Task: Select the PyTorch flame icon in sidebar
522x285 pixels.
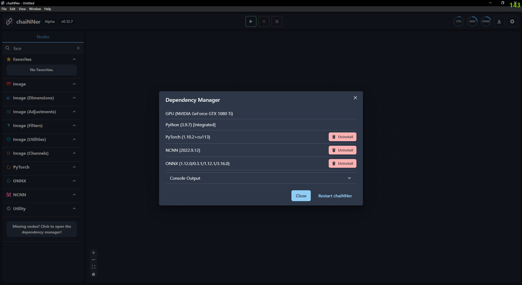Action: 8,167
